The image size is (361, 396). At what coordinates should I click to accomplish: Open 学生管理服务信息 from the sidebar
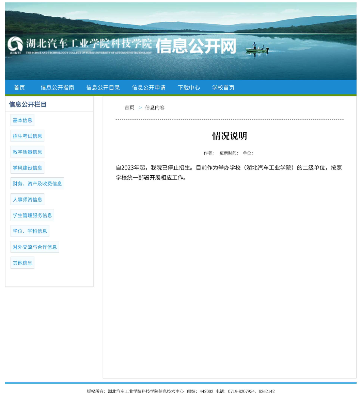click(32, 215)
